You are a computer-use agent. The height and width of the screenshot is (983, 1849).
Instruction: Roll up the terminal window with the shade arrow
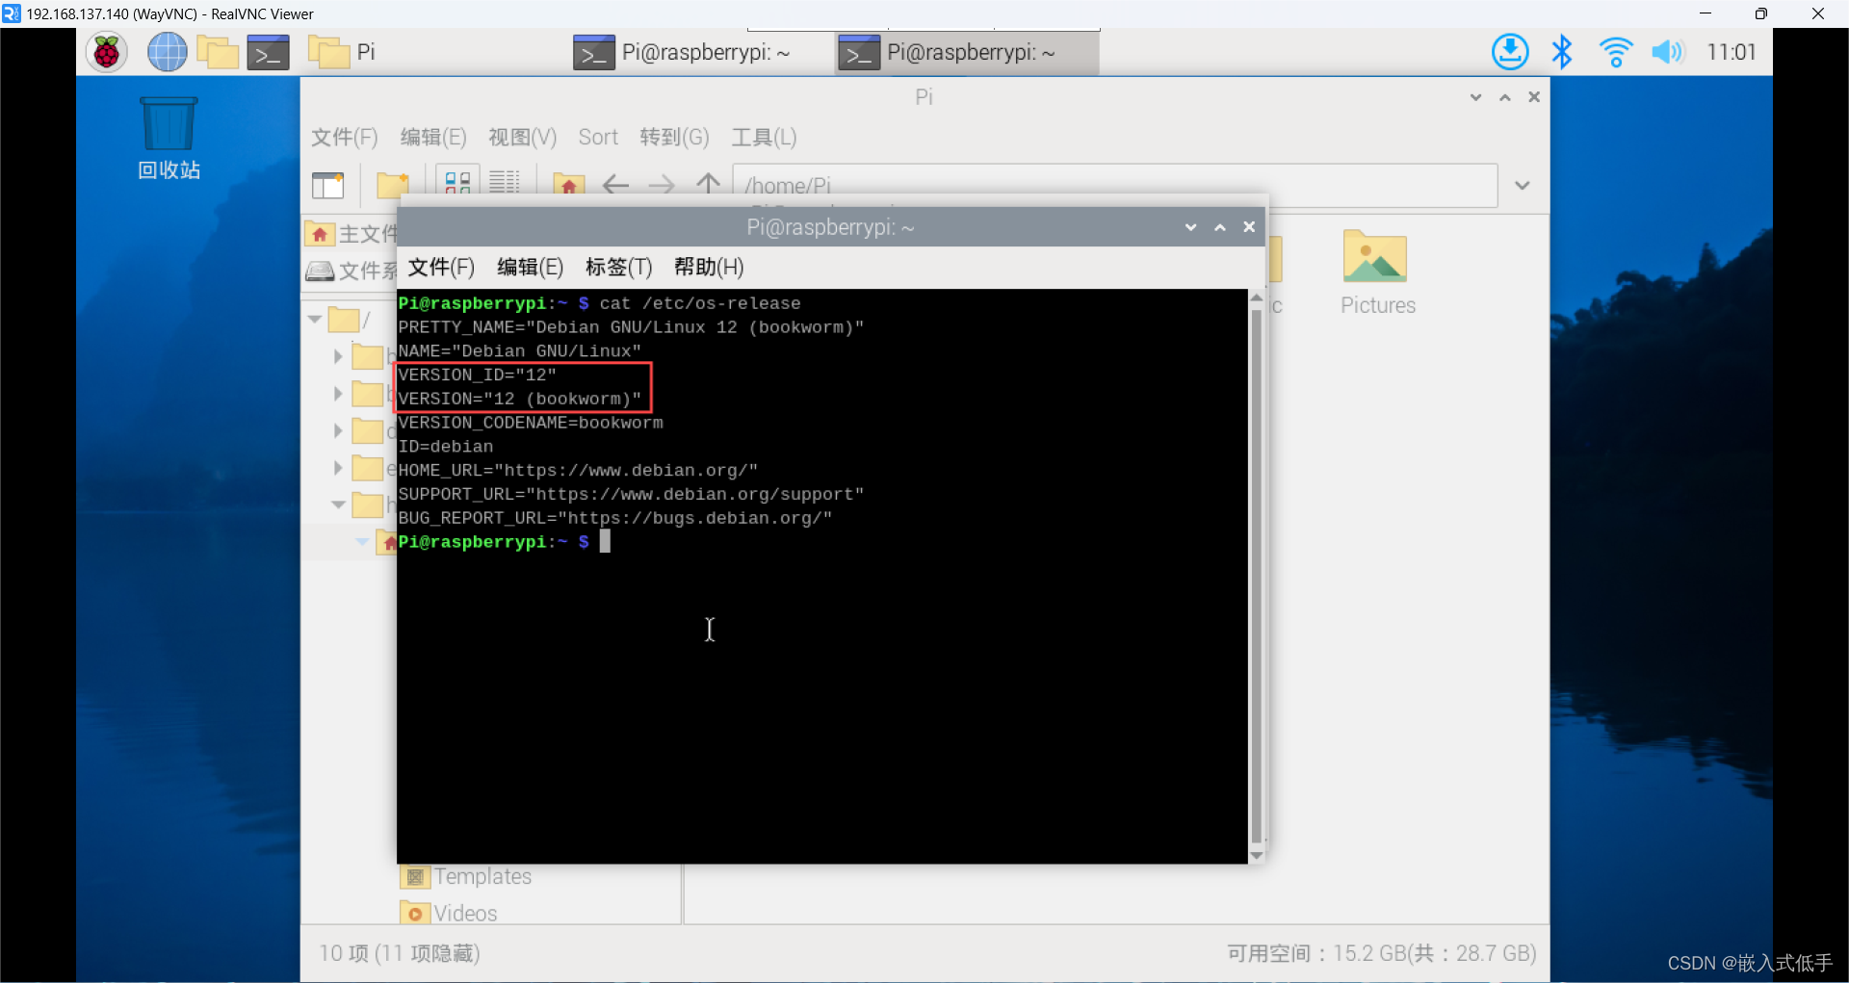(1219, 227)
